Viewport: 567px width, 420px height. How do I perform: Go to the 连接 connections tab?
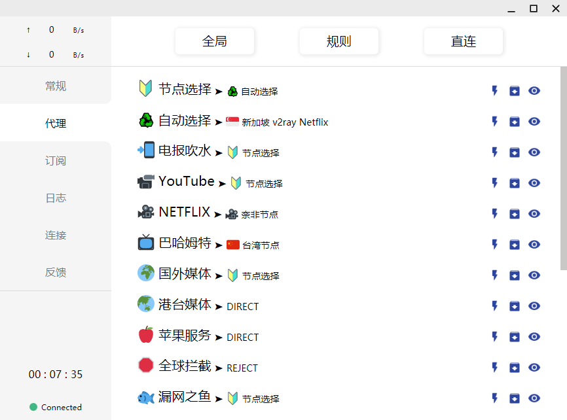[x=56, y=235]
